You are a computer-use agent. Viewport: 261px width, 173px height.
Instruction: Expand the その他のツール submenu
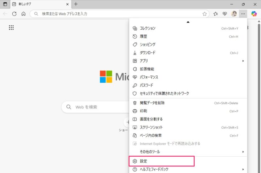[x=188, y=152]
